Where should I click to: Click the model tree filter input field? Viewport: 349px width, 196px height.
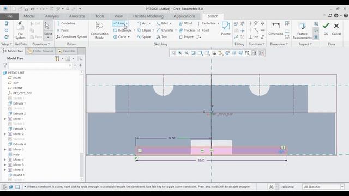[x=40, y=65]
